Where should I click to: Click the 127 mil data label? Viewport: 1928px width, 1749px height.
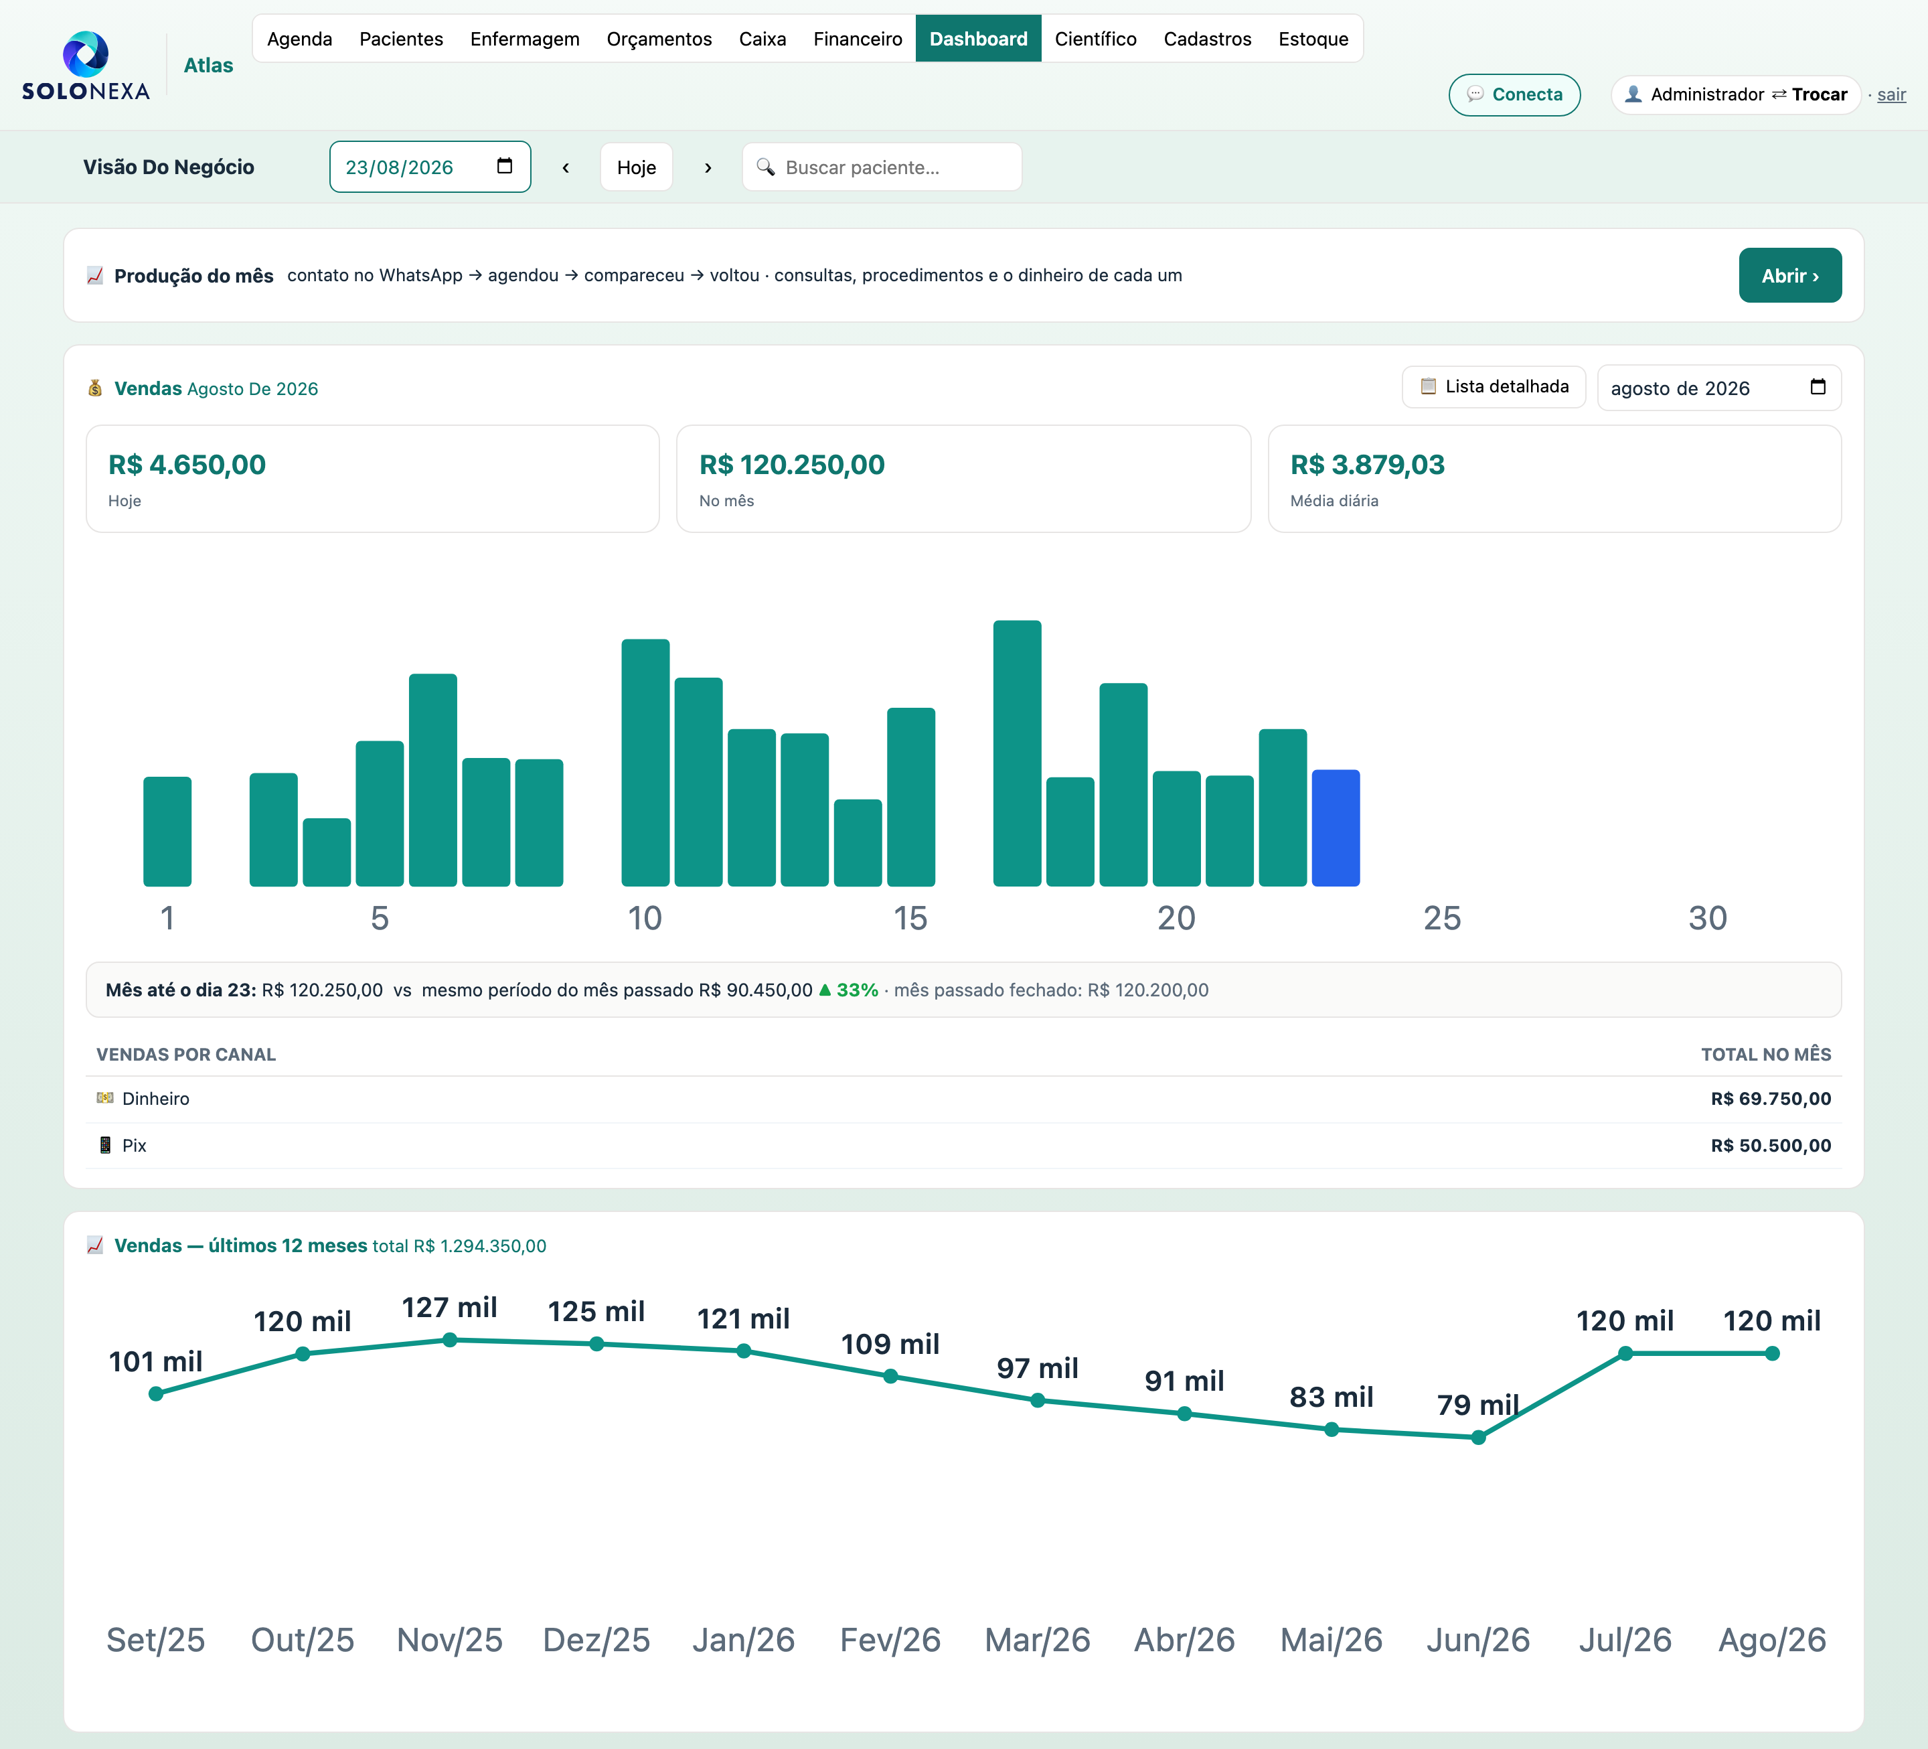point(449,1307)
